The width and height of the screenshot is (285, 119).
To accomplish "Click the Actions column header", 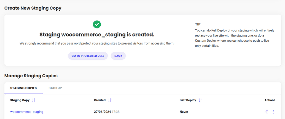I will coord(270,100).
